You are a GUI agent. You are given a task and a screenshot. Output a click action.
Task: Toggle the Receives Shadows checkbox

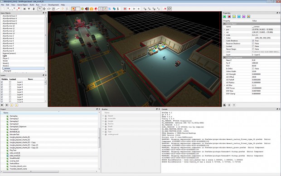[x=253, y=44]
